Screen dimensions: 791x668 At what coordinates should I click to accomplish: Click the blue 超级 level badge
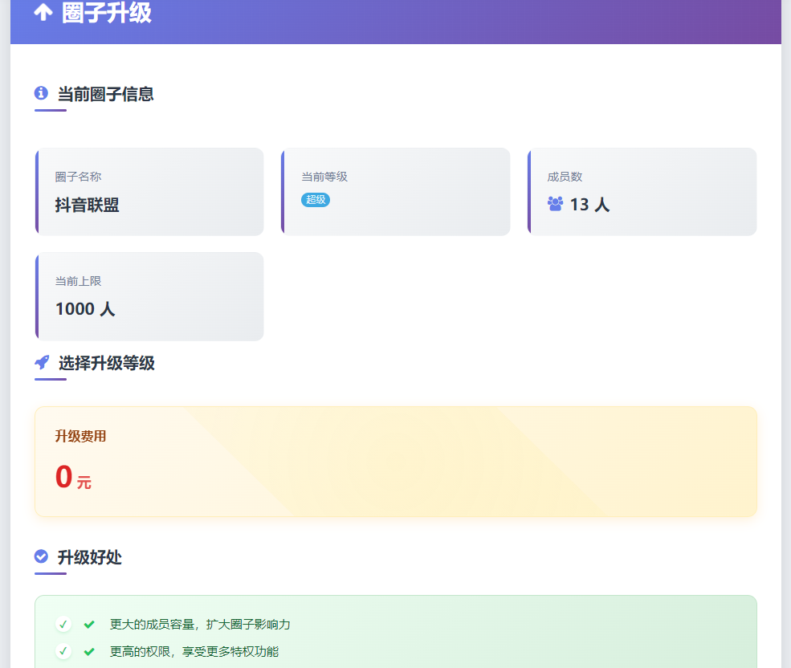[316, 200]
